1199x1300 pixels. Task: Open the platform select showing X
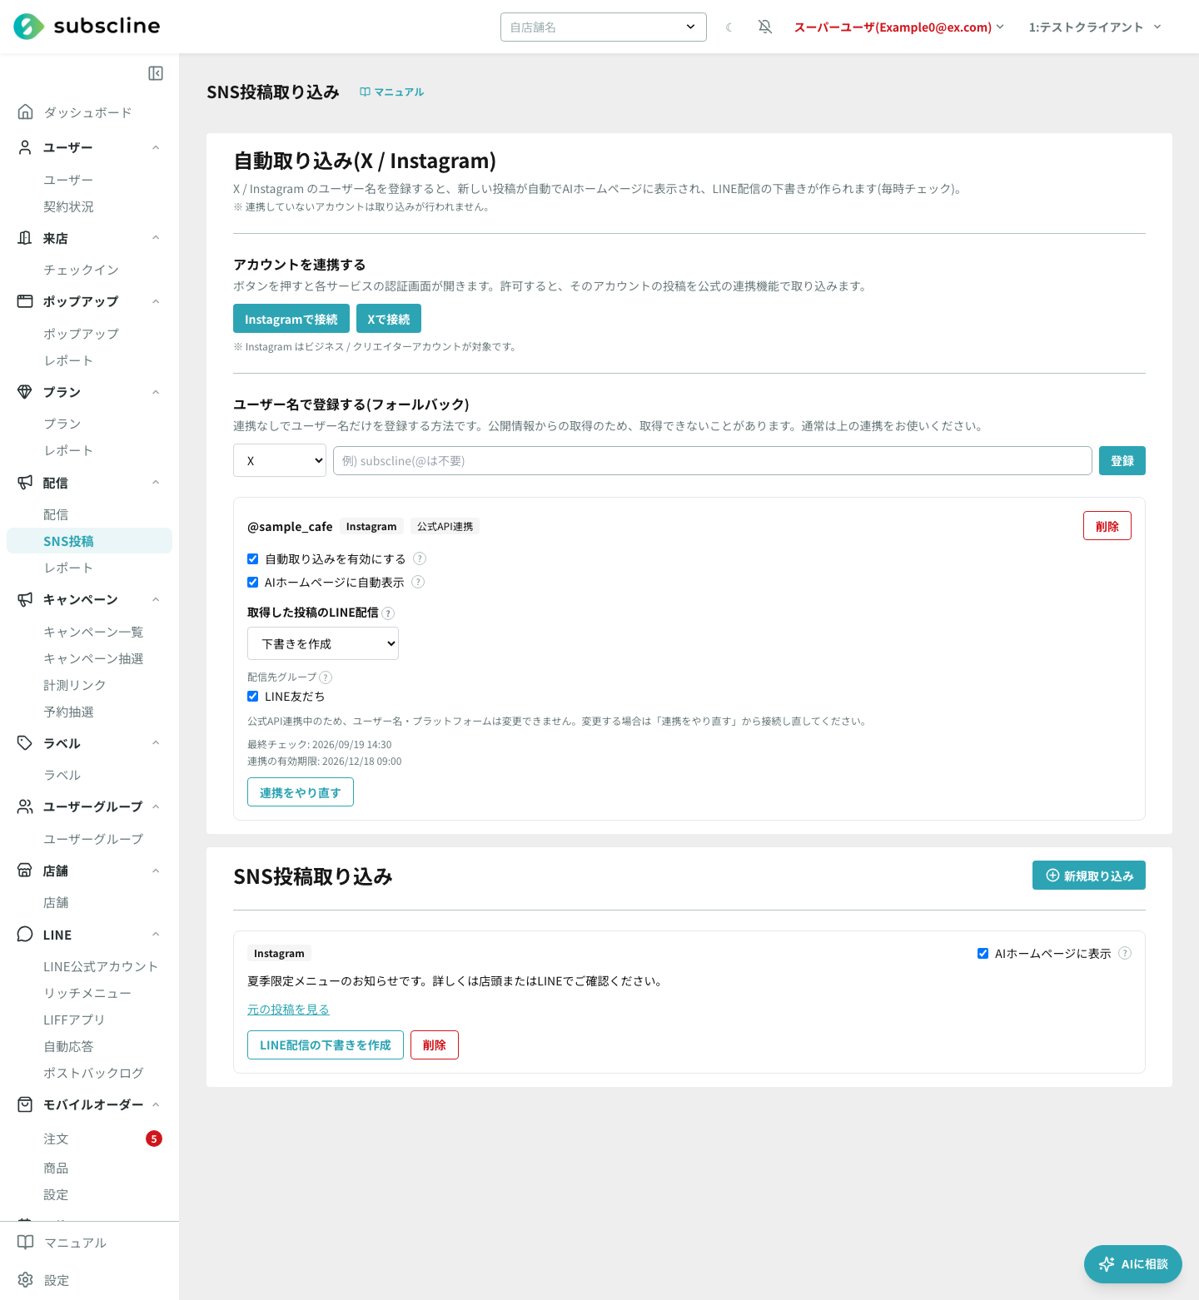(280, 460)
